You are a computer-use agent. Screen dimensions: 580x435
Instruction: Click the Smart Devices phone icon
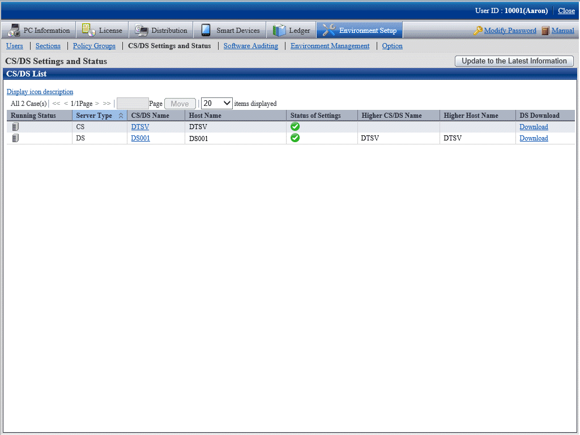206,30
